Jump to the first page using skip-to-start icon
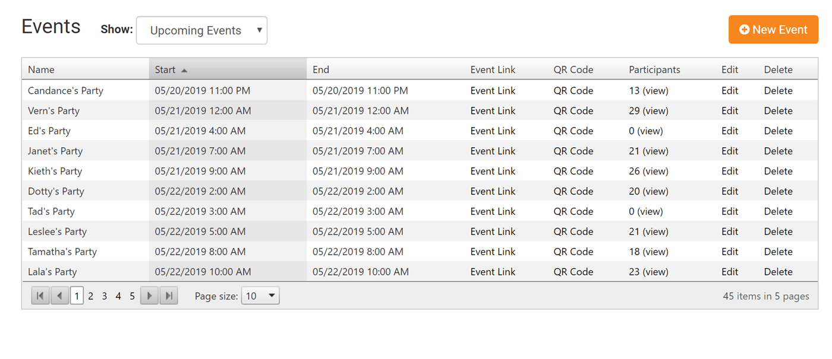Screen dimensions: 832x359 40,296
